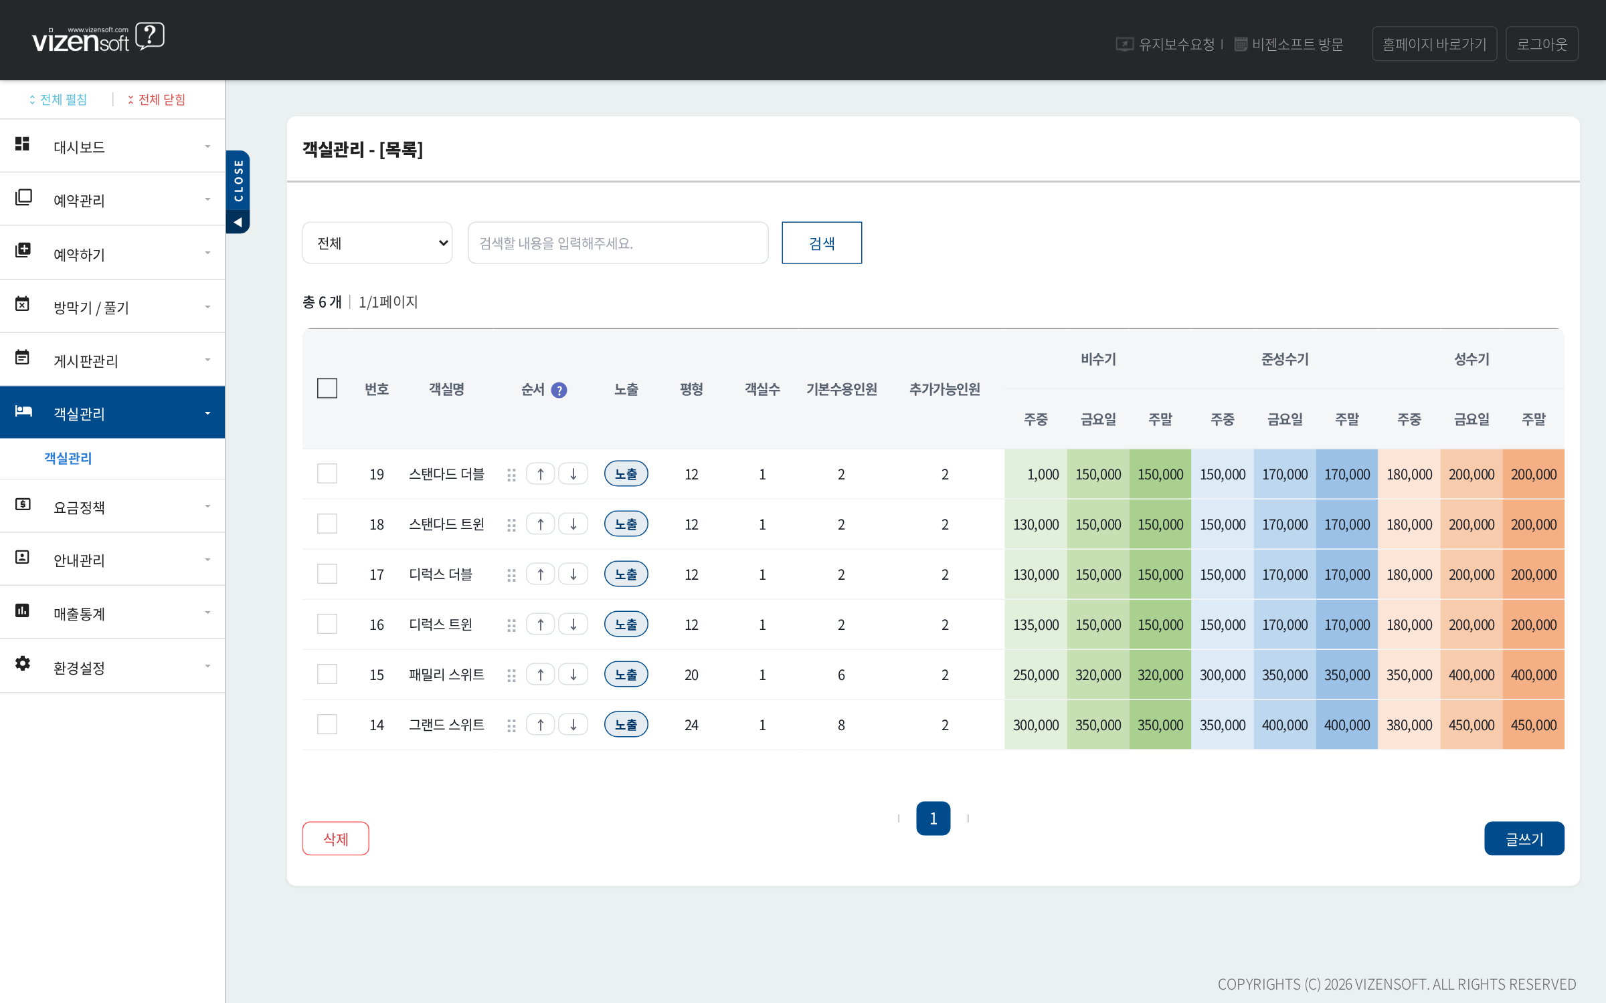
Task: Open 홈페이지 바로가기 link
Action: 1434,44
